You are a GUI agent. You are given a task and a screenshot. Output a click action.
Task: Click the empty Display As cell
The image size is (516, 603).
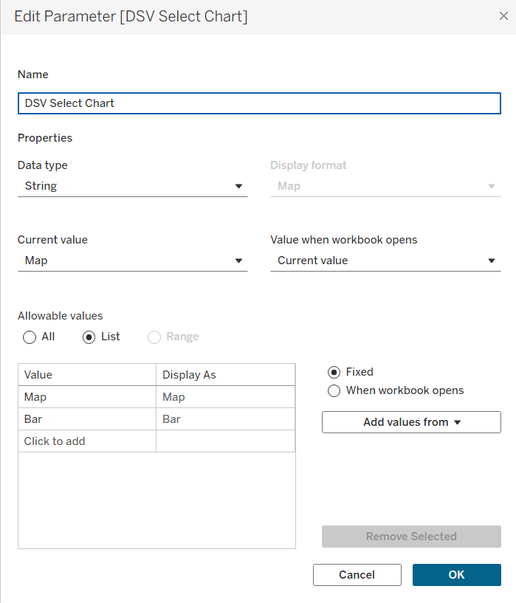coord(225,441)
